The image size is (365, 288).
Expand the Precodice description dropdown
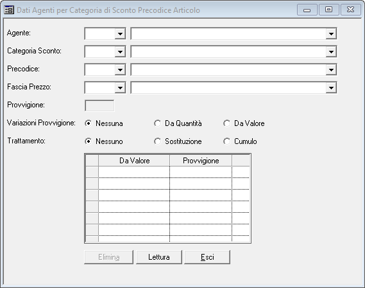[331, 69]
